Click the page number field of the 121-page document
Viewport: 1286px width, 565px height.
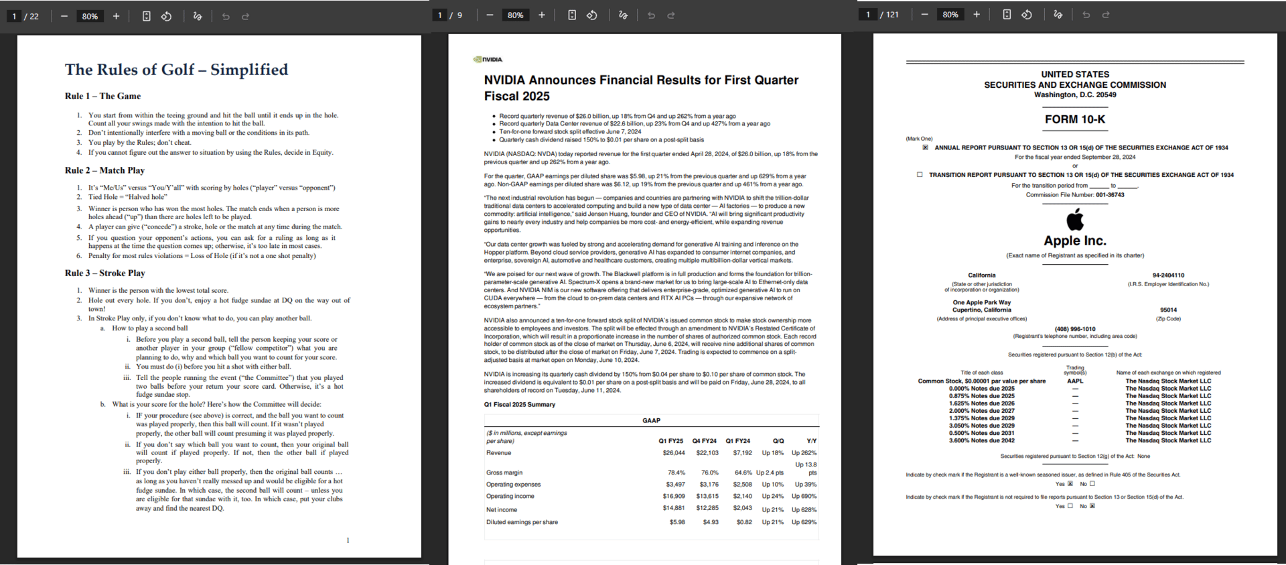click(x=868, y=14)
